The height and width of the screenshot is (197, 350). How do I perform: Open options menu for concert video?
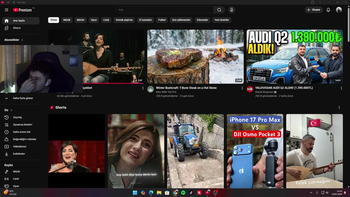143,88
